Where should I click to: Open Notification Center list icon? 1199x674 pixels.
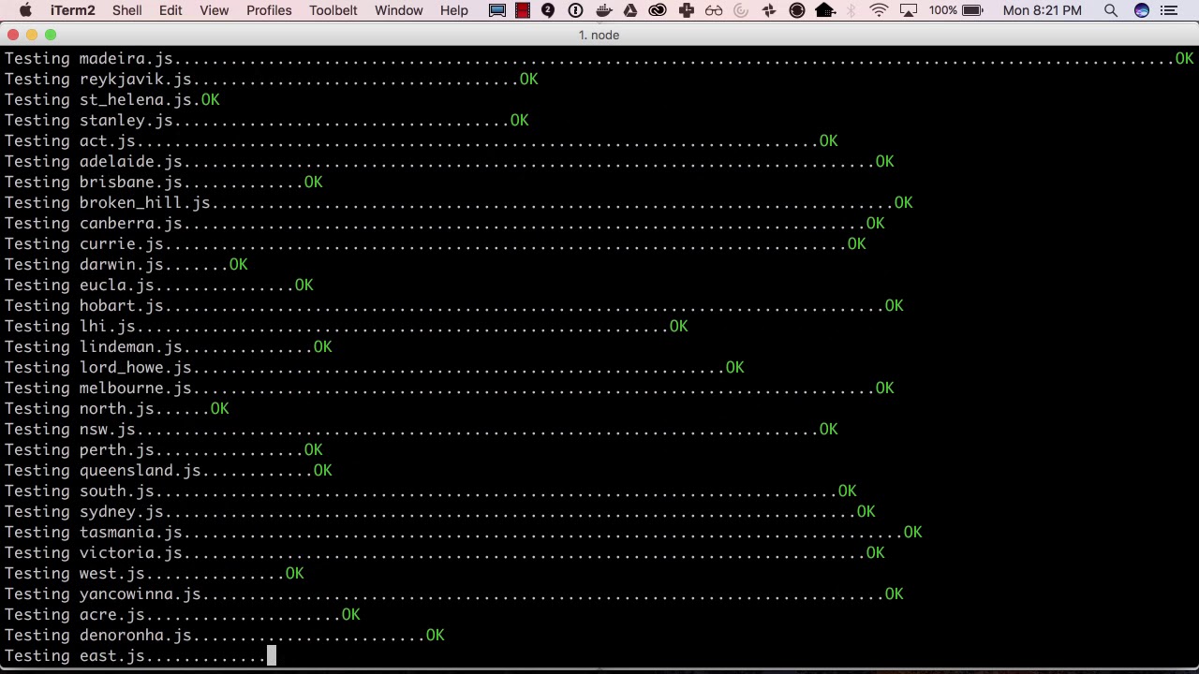[x=1169, y=10]
